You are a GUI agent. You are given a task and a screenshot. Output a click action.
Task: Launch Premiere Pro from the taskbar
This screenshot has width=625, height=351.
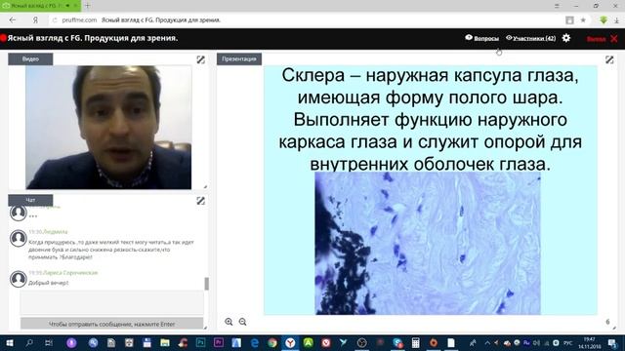[219, 342]
